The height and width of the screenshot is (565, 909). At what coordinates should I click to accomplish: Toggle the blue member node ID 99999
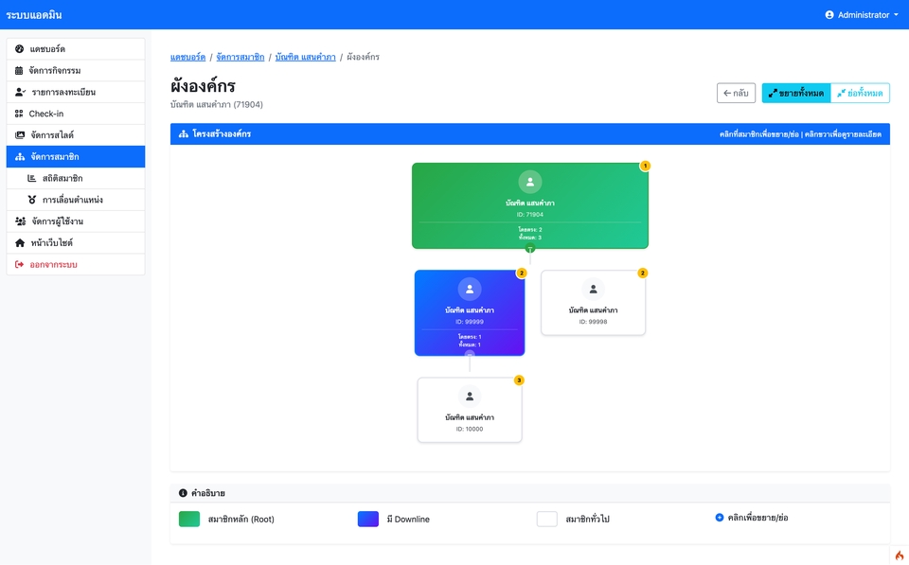tap(470, 312)
